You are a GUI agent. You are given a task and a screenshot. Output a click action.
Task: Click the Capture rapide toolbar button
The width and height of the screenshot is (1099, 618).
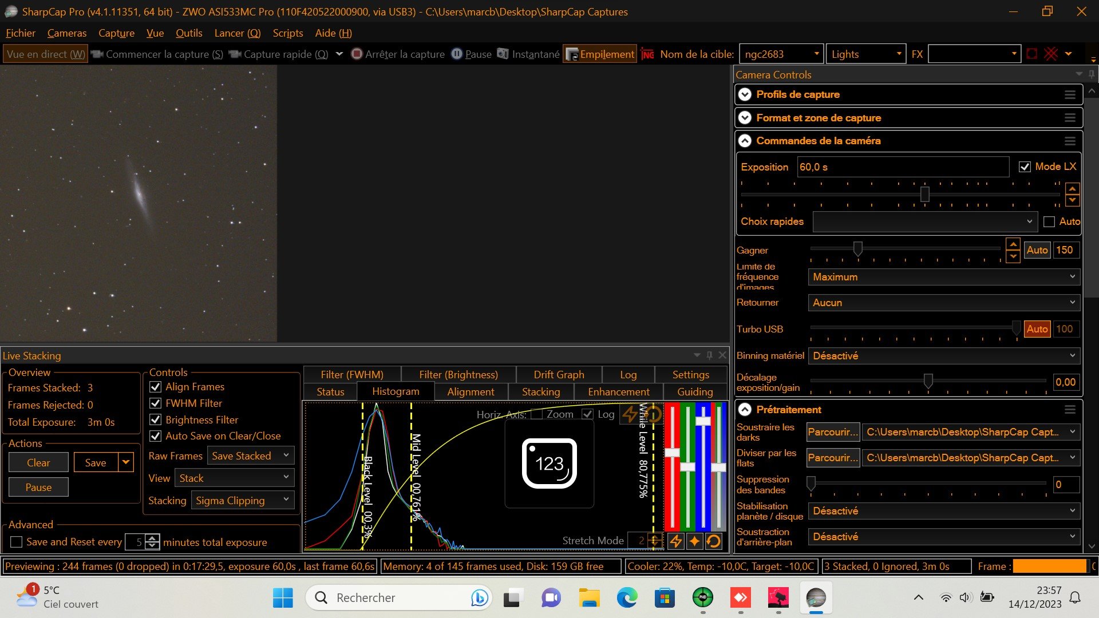[x=279, y=54]
